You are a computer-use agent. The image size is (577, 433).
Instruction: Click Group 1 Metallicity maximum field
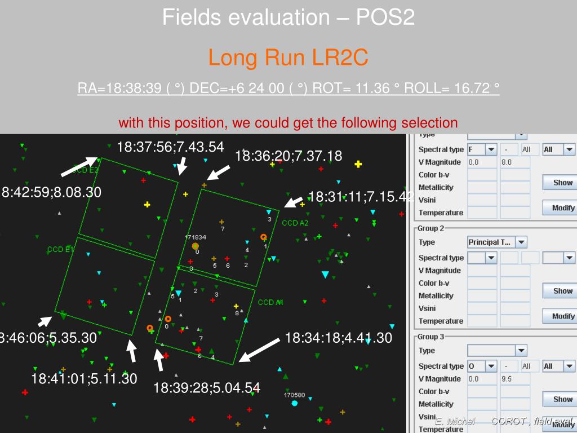(515, 187)
